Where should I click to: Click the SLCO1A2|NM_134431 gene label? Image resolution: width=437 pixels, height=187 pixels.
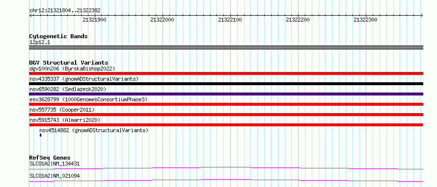pyautogui.click(x=55, y=164)
